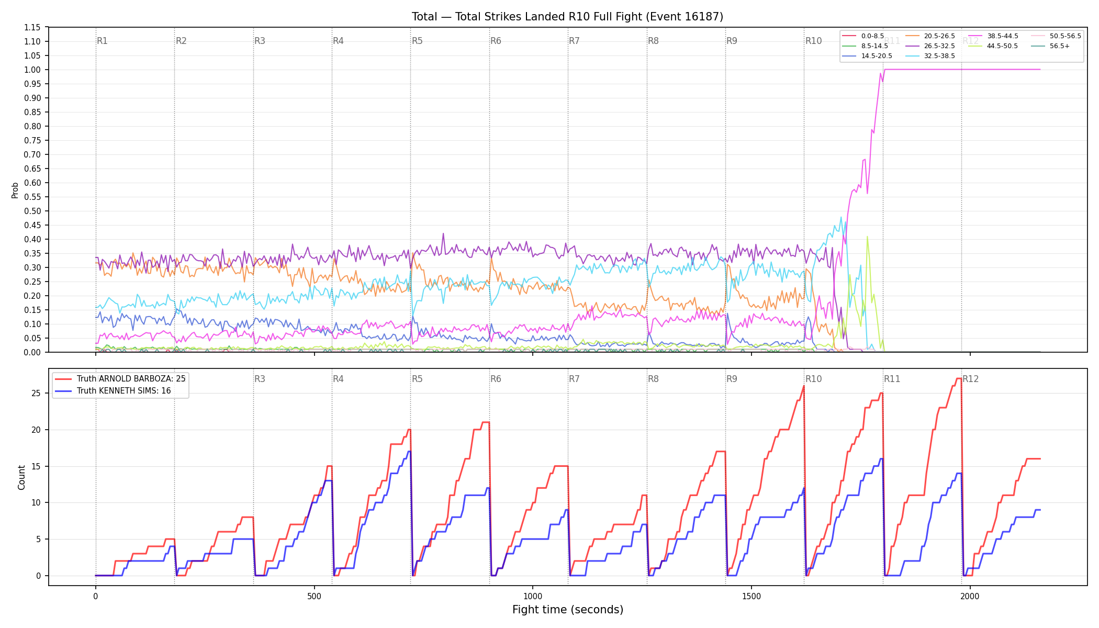The width and height of the screenshot is (1099, 628).
Task: Click the red line sample for ARNOLD BARBOZA
Action: (63, 379)
